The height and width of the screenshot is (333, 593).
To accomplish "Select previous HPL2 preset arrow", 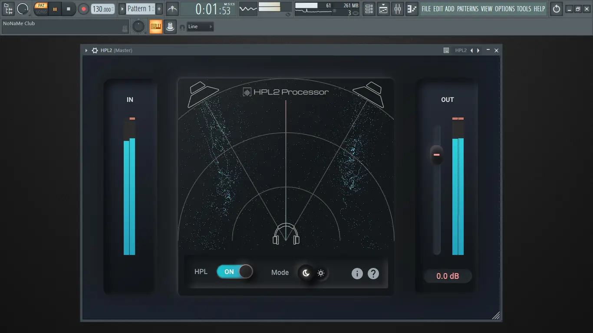I will pos(472,51).
